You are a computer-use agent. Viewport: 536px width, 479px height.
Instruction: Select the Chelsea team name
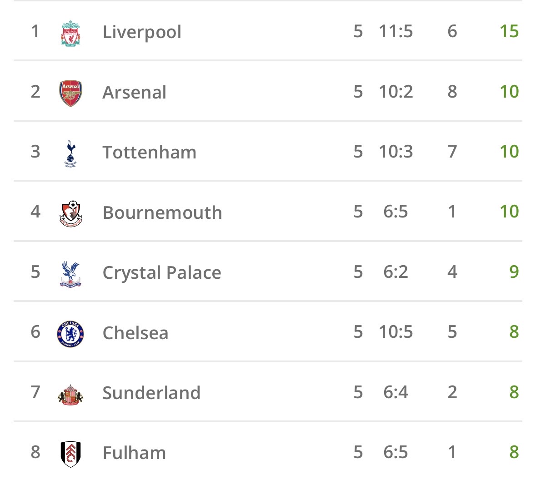click(135, 333)
